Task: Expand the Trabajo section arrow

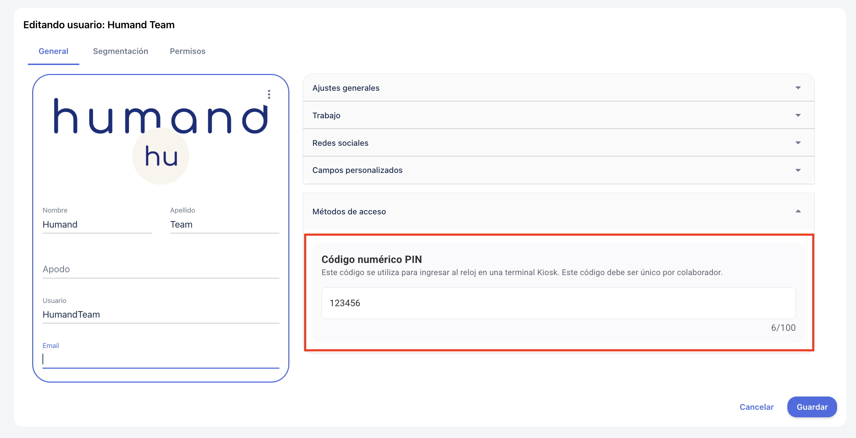Action: tap(798, 115)
